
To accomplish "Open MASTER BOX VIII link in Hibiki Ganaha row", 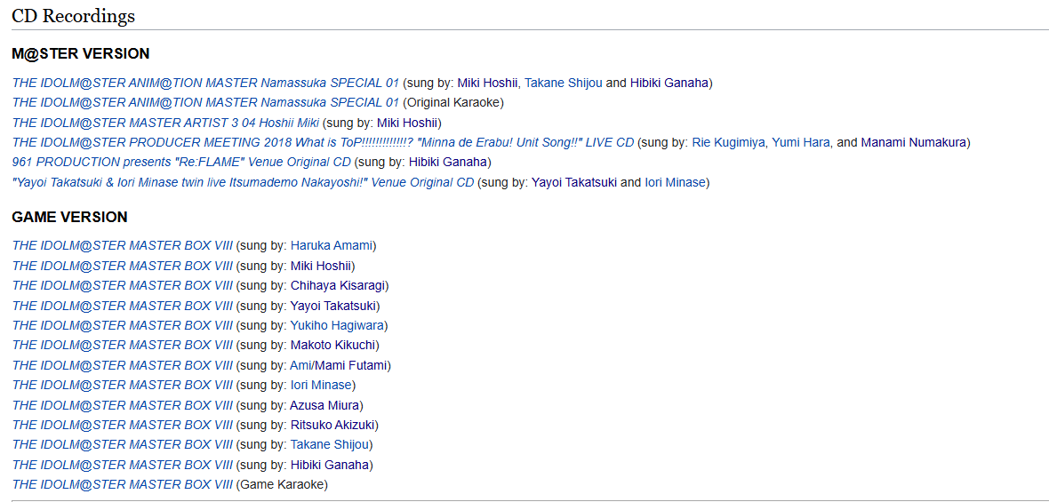I will click(x=123, y=465).
